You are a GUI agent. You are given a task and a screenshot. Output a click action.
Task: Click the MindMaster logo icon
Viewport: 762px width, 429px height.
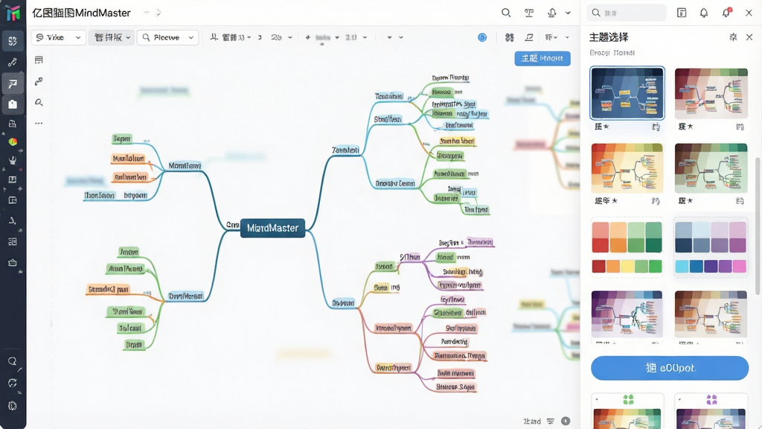[x=13, y=13]
